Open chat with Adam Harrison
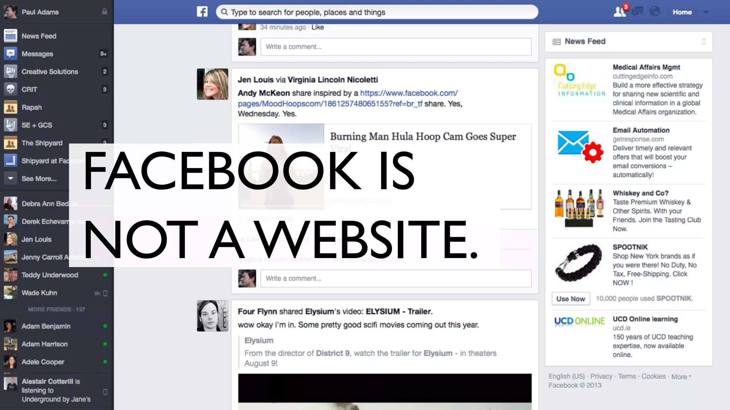This screenshot has height=410, width=730. coord(57,344)
